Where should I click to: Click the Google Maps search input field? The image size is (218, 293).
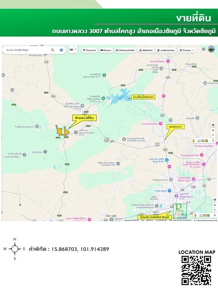[x=27, y=50]
